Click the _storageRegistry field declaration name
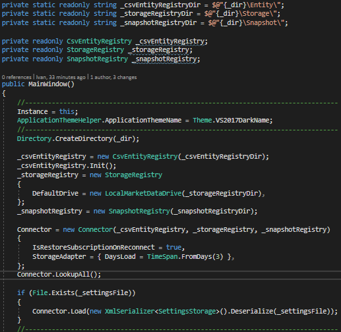 (159, 50)
